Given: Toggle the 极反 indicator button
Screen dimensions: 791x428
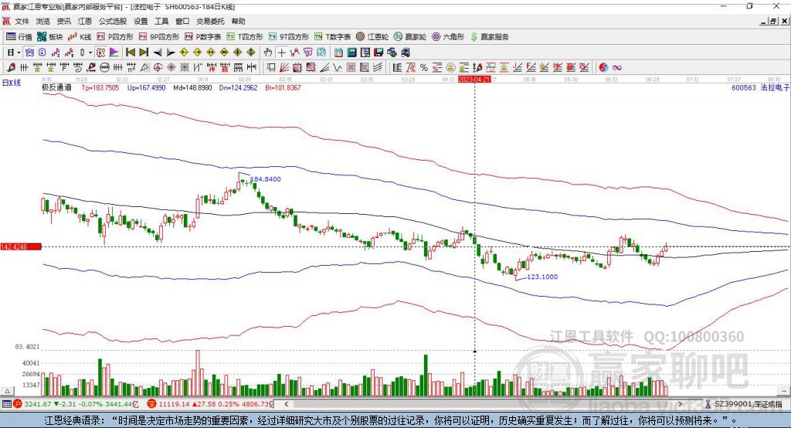Looking at the screenshot, I should [x=100, y=53].
